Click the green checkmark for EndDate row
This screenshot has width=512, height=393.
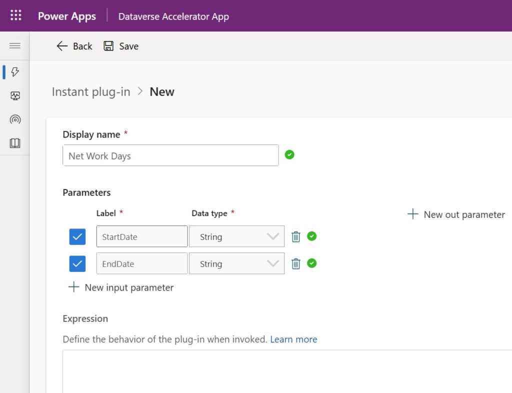pyautogui.click(x=312, y=263)
